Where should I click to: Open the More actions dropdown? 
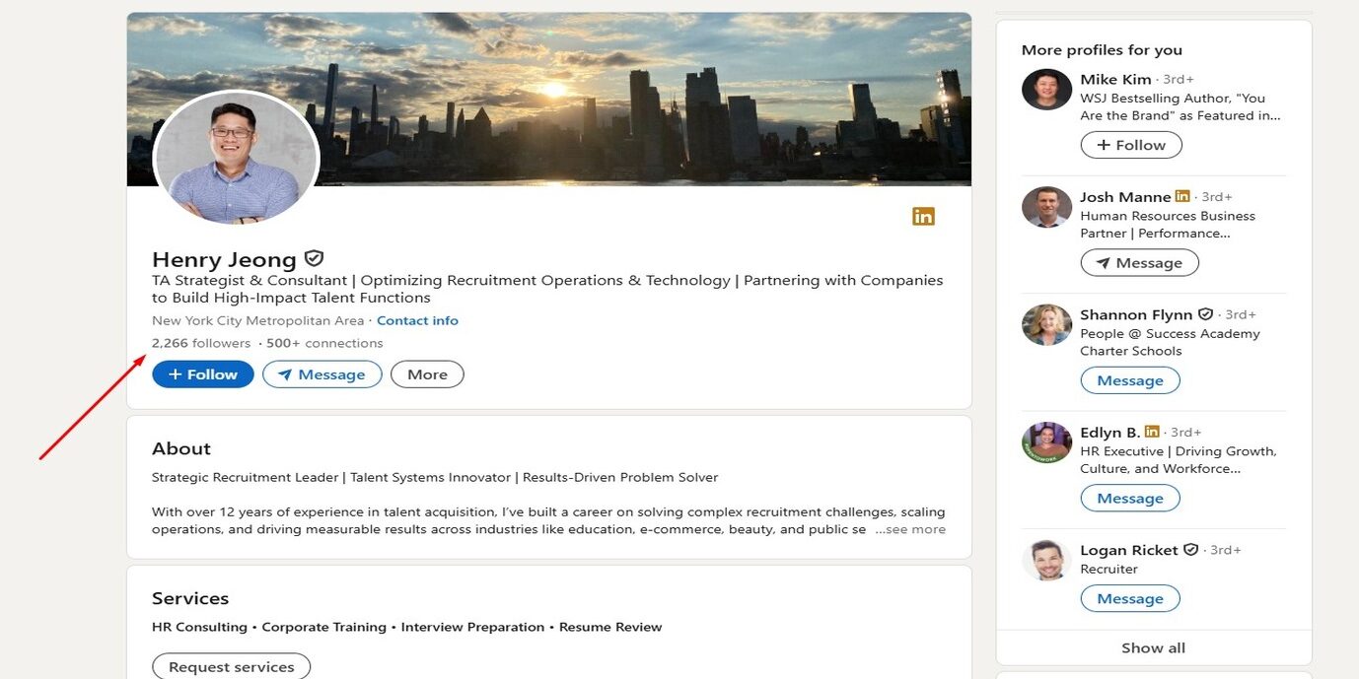(x=427, y=374)
